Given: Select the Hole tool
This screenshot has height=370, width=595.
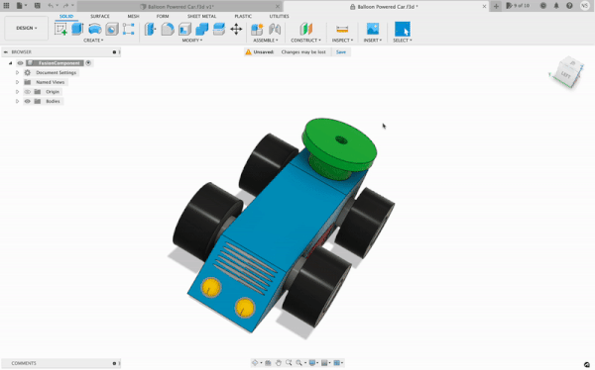Looking at the screenshot, I should pos(111,29).
